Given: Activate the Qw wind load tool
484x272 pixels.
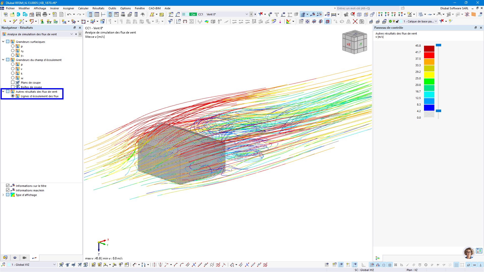Looking at the screenshot, I should coord(193,14).
